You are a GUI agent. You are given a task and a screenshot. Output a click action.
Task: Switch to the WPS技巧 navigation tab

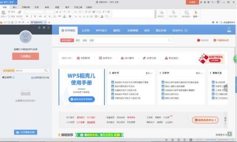coord(101,30)
